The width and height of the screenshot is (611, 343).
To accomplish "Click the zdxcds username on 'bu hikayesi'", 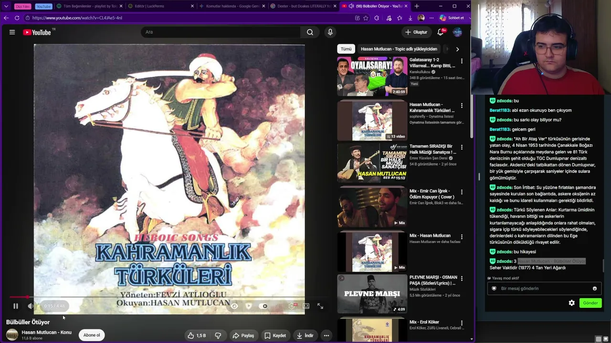I will coord(505,252).
